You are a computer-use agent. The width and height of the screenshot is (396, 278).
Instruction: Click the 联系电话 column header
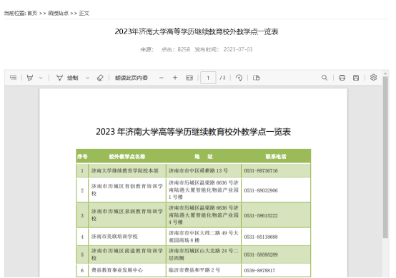tap(276, 157)
